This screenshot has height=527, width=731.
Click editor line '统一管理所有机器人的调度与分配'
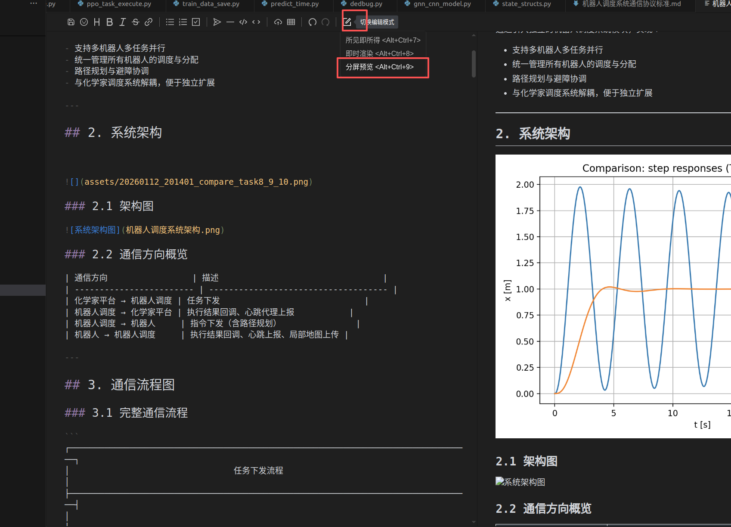point(136,60)
